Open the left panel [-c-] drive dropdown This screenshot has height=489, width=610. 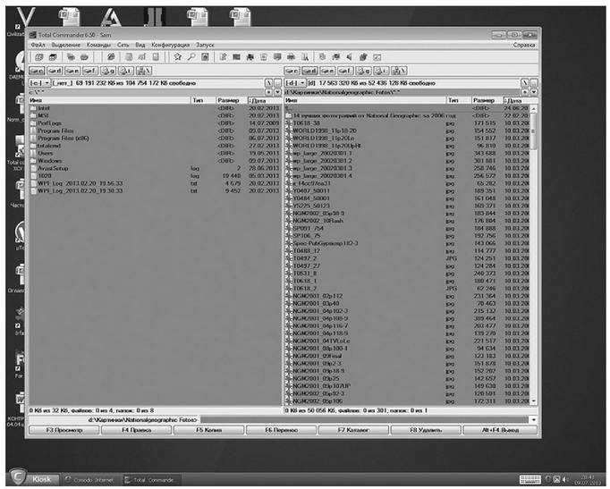point(39,83)
